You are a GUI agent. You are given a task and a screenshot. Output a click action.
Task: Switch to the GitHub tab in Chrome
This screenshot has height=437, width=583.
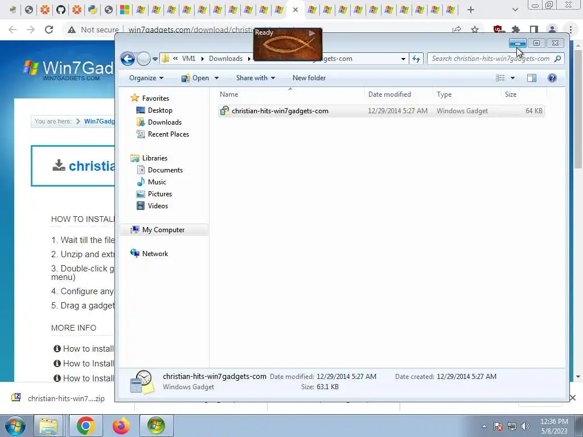[60, 10]
